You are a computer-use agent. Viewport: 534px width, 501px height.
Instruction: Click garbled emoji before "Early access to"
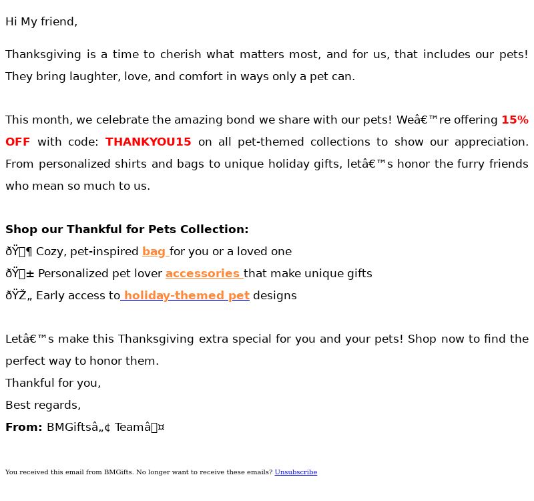click(19, 295)
